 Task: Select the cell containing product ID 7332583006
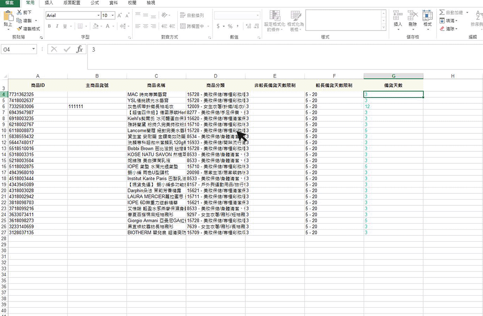pos(38,106)
